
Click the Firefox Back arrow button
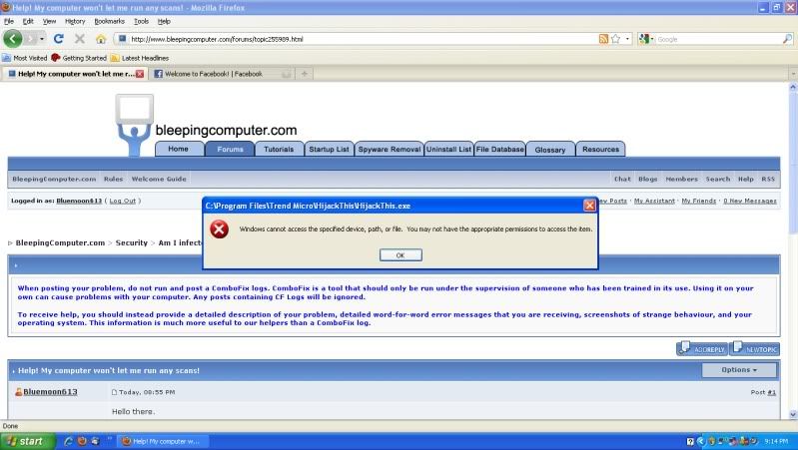click(x=13, y=39)
